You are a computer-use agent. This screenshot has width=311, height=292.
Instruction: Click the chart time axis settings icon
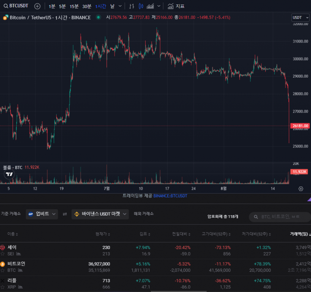(301, 189)
